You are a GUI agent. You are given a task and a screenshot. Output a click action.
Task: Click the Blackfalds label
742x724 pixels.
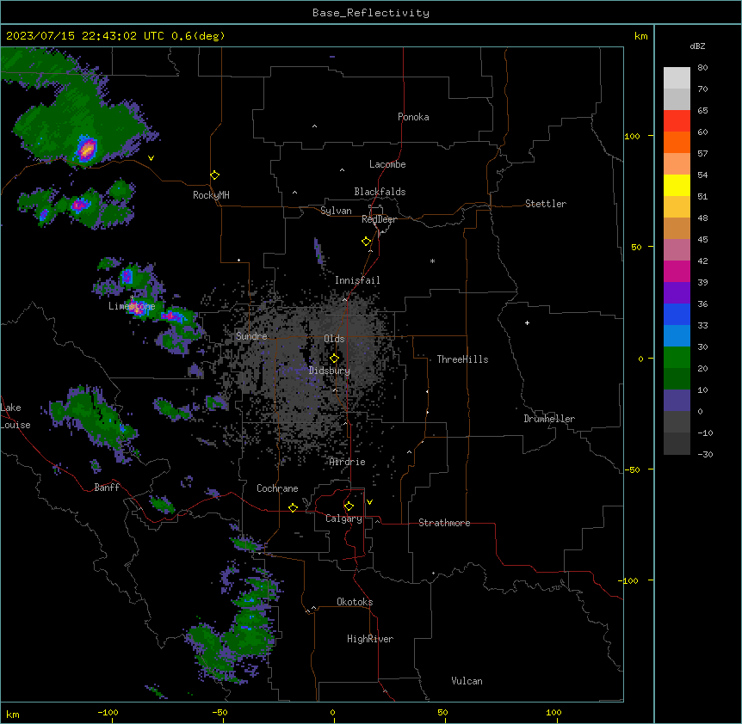click(380, 192)
